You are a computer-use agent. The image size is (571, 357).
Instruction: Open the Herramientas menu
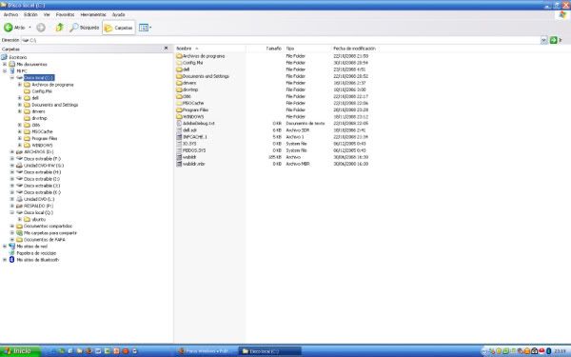coord(93,14)
